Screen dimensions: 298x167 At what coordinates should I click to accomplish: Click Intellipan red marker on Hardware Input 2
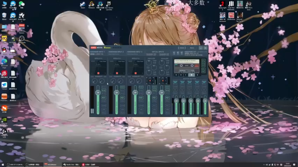(x=117, y=73)
